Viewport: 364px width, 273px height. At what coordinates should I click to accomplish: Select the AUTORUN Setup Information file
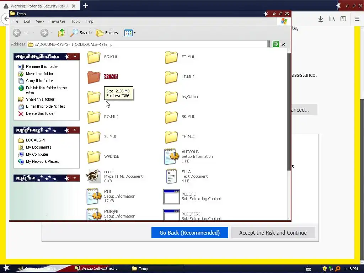188,156
